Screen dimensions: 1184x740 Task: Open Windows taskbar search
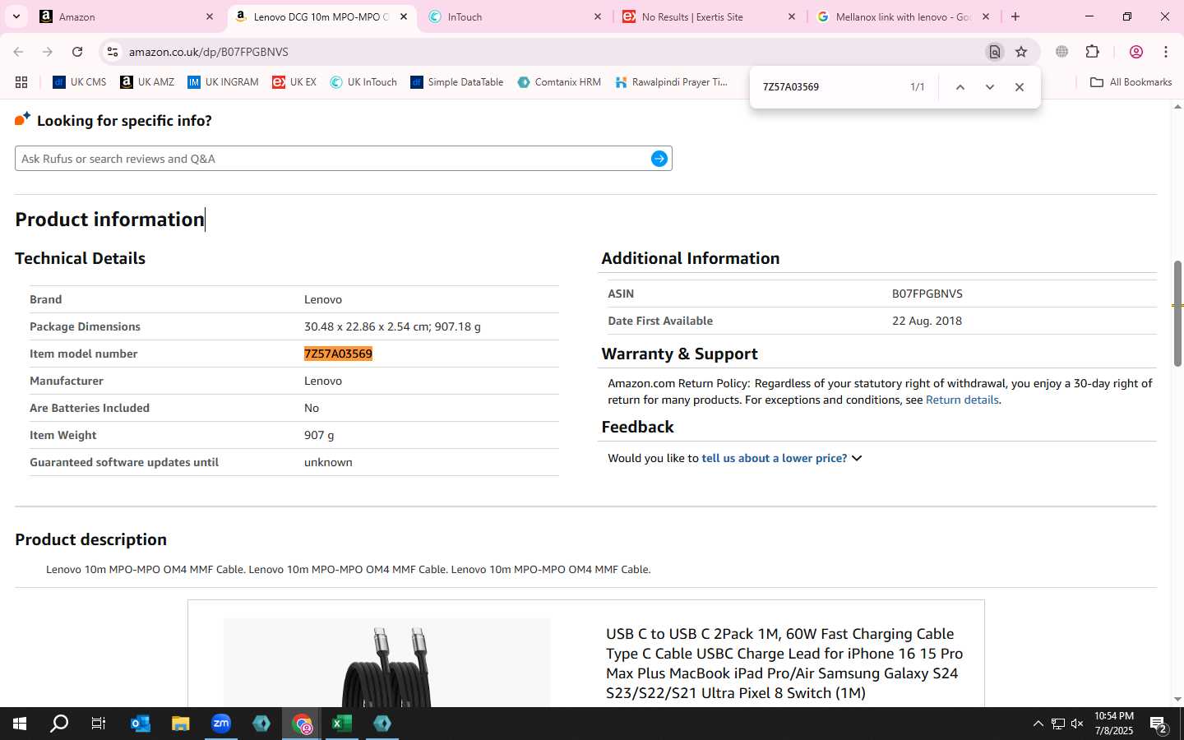click(x=59, y=724)
